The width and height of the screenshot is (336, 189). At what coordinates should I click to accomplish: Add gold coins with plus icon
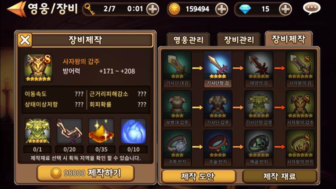point(221,9)
